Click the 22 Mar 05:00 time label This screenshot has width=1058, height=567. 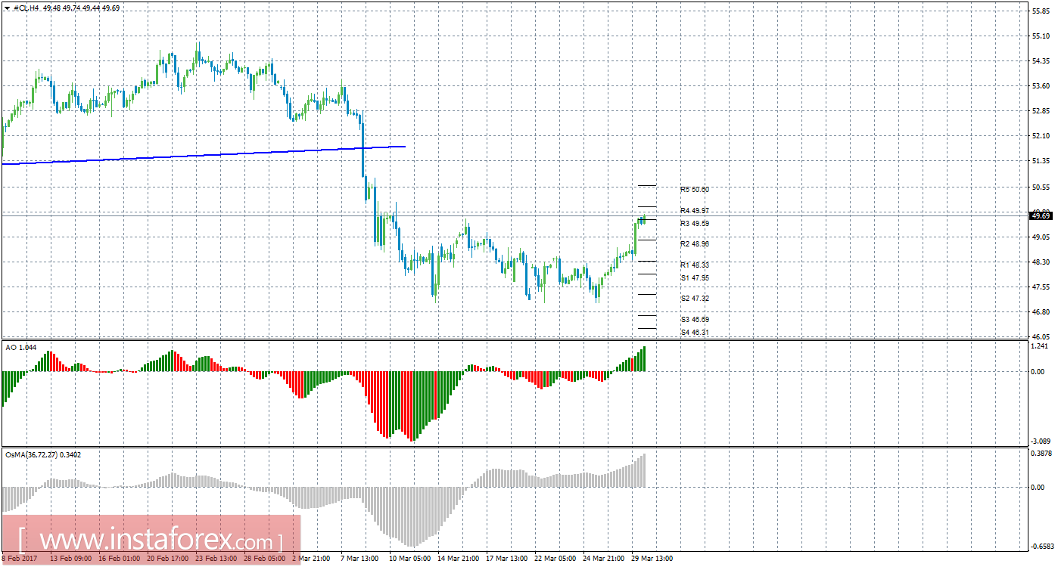(x=555, y=559)
